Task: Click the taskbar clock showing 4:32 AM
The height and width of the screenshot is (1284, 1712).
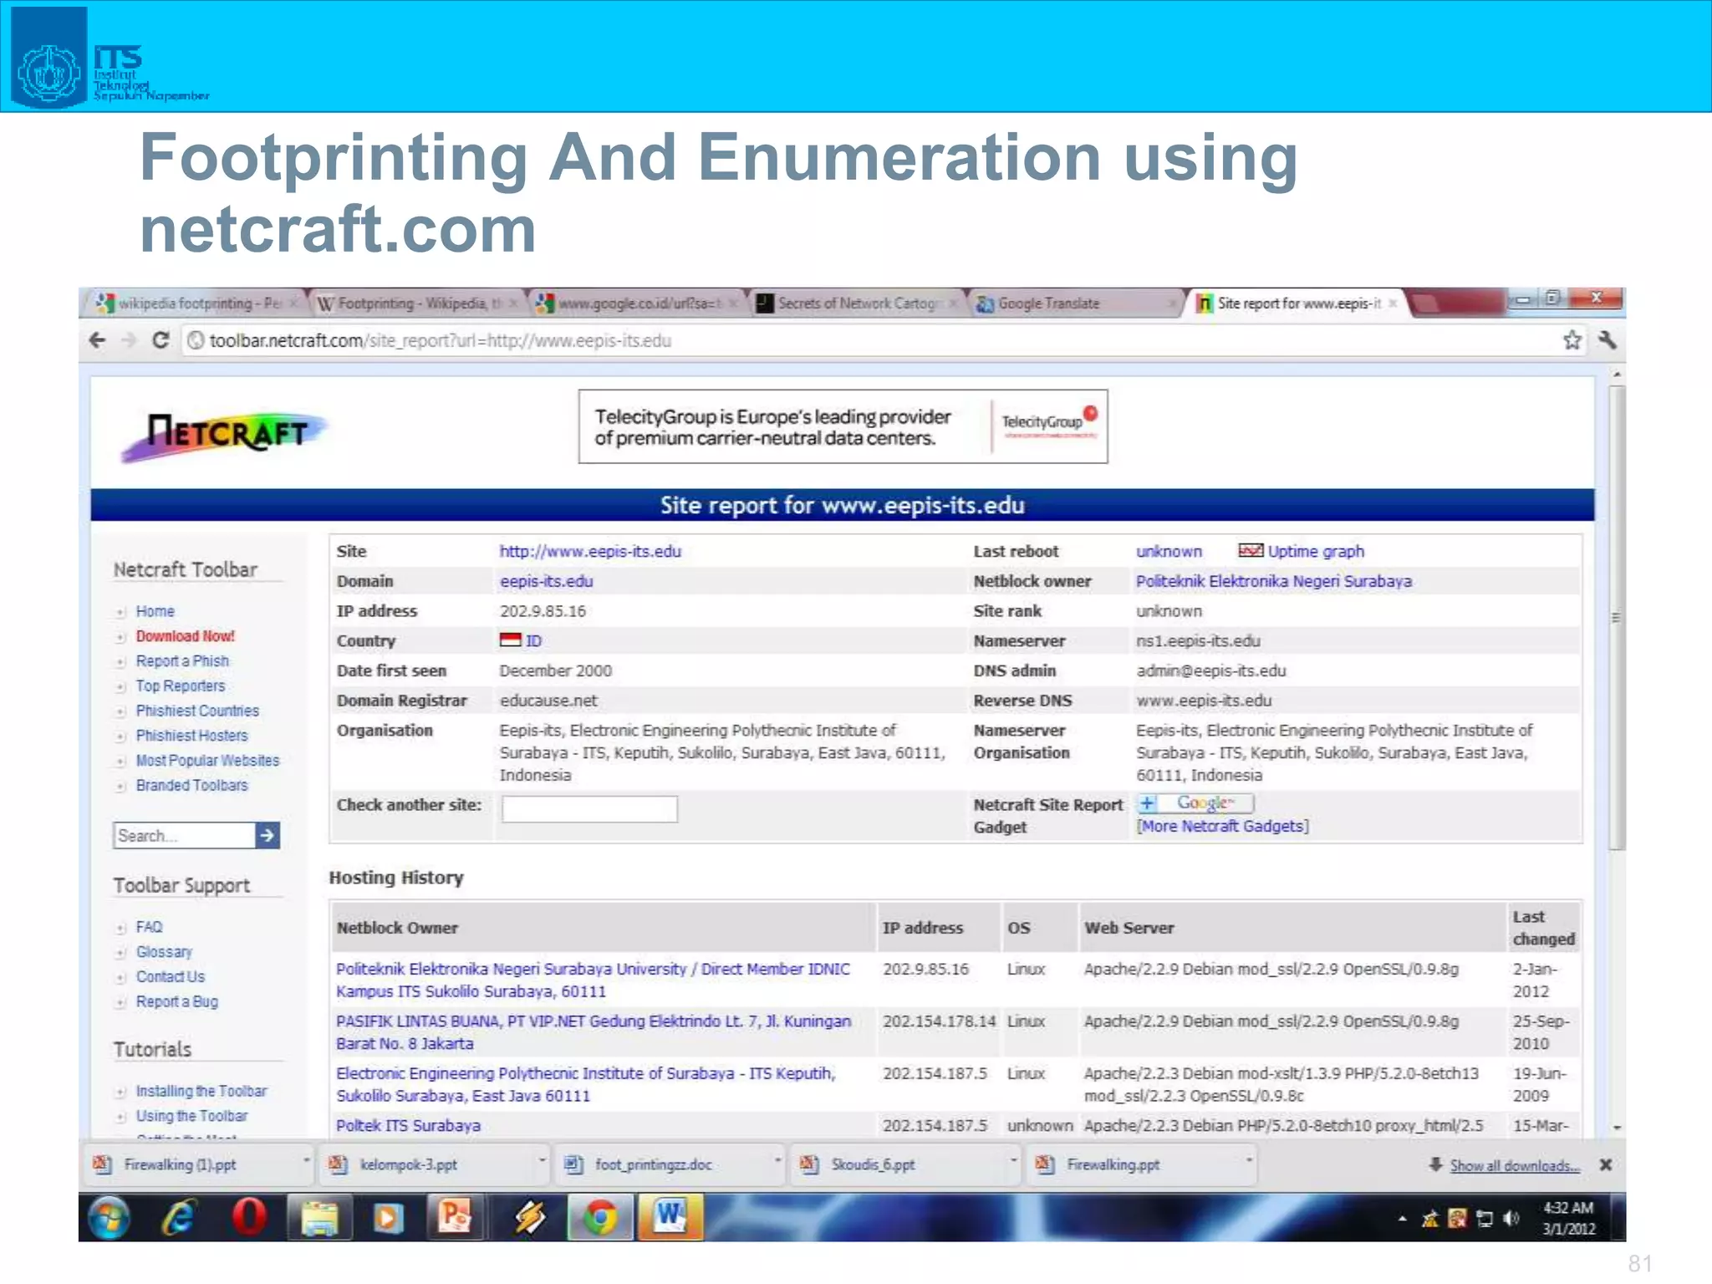Action: click(1568, 1218)
